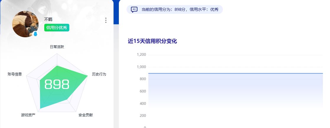
Task: Open the three-dot more options menu
Action: click(106, 20)
